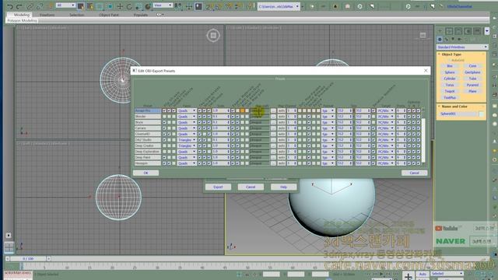Collapse the Object Type rollout

pyautogui.click(x=451, y=54)
